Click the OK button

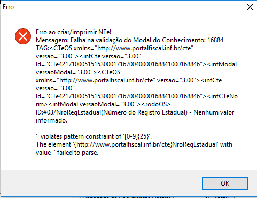[x=225, y=184]
